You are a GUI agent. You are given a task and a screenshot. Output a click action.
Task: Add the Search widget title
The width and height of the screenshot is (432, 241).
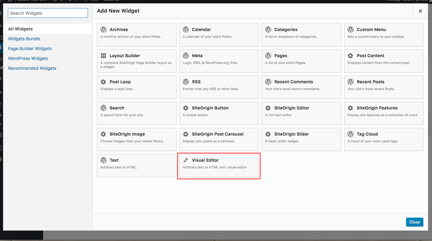pos(117,108)
